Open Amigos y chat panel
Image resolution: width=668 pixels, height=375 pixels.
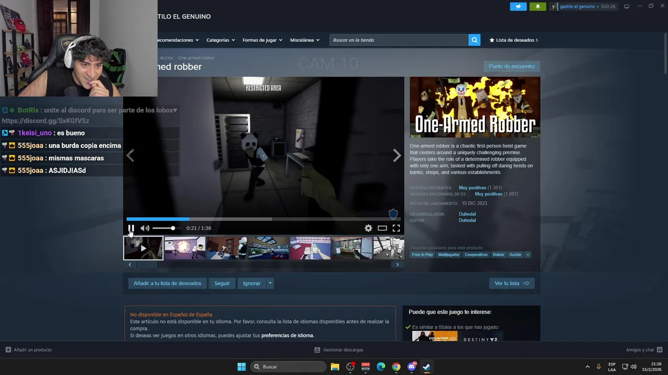pyautogui.click(x=644, y=350)
